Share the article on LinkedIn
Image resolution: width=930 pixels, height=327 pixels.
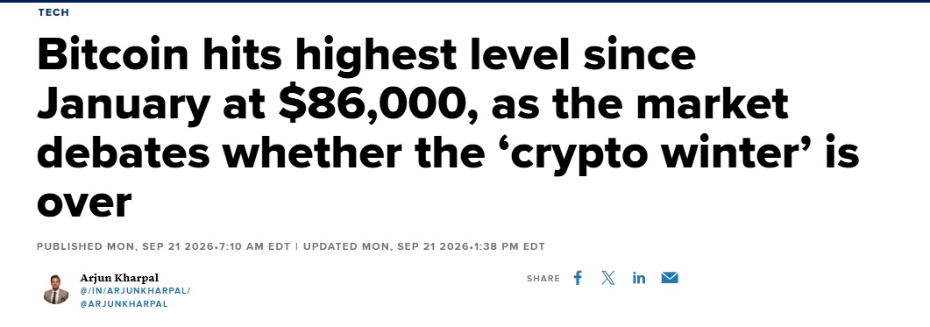(x=639, y=278)
